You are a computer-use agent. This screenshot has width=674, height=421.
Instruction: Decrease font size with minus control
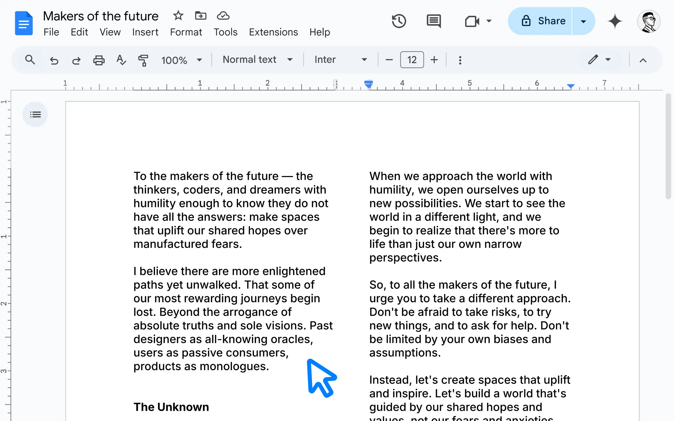tap(389, 60)
